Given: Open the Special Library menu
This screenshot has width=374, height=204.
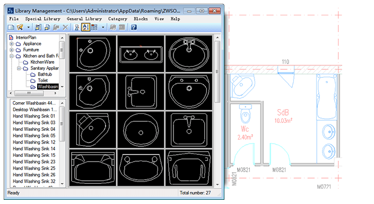Looking at the screenshot, I should 42,19.
